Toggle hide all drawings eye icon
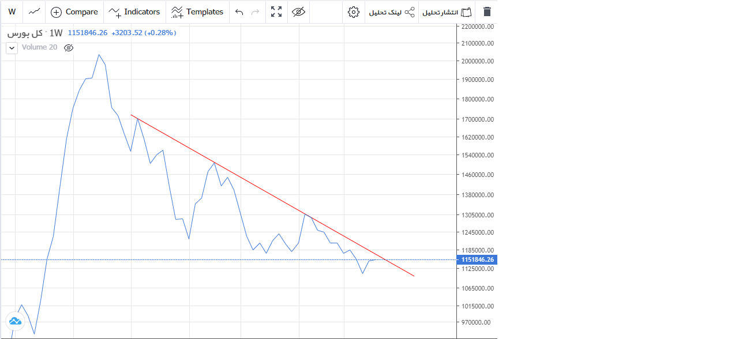The width and height of the screenshot is (735, 339). click(298, 12)
